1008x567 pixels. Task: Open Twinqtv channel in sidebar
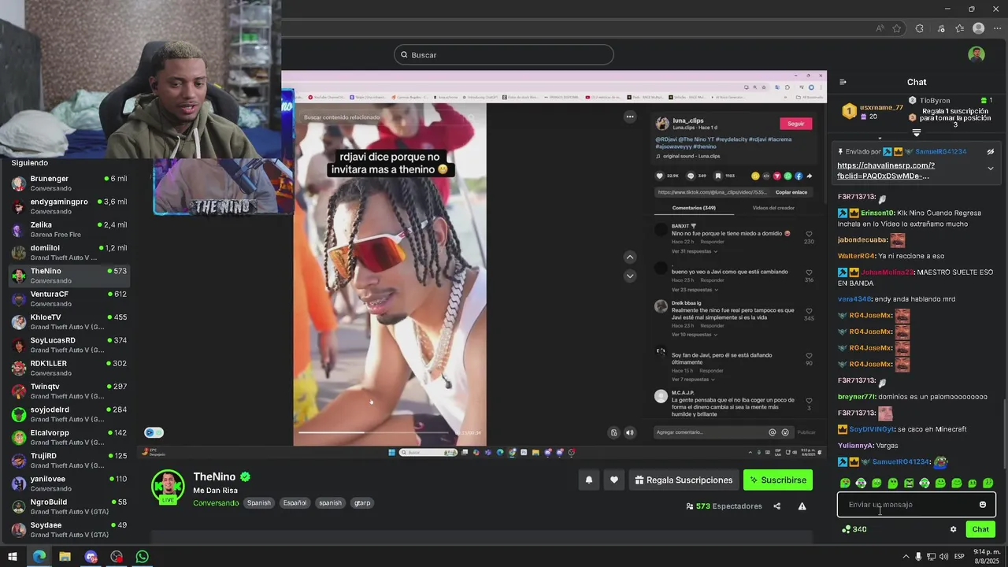69,391
